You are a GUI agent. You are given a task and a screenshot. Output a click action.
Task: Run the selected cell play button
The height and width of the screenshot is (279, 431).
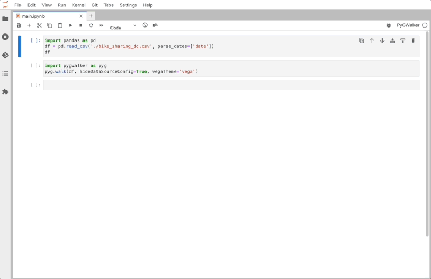pyautogui.click(x=71, y=25)
